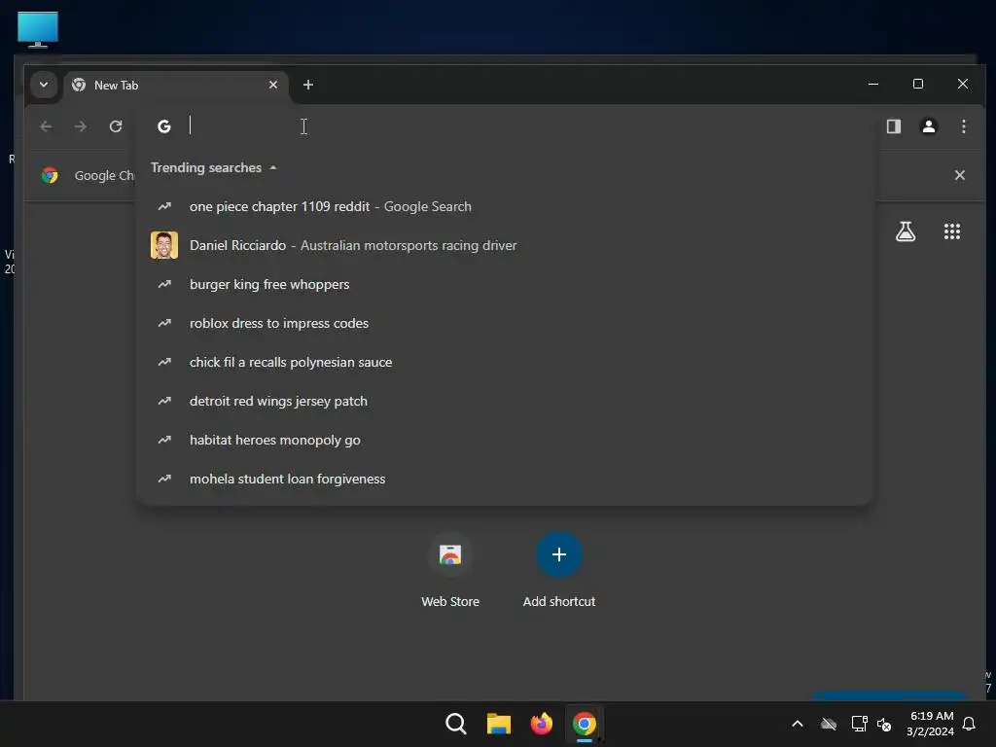Image resolution: width=996 pixels, height=747 pixels.
Task: Select Daniel Ricciardo suggestion
Action: pyautogui.click(x=505, y=245)
